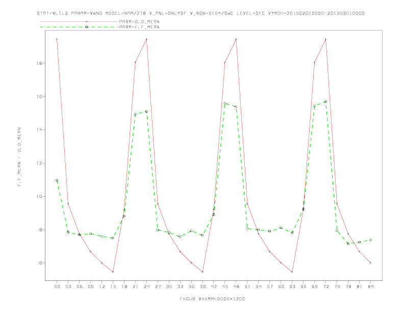This screenshot has width=404, height=312.
Task: Click x-axis tick label 15
Action: click(x=113, y=287)
